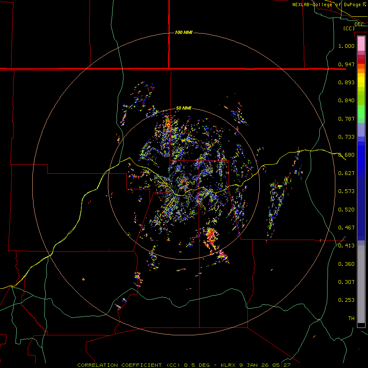The image size is (368, 368).
Task: Select the 0.360 legend value
Action: [x=346, y=264]
